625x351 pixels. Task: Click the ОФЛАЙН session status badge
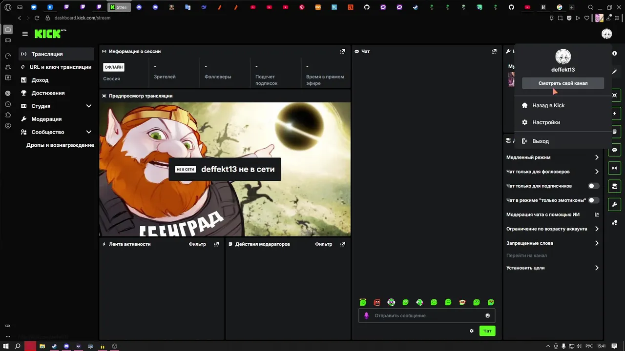click(114, 67)
